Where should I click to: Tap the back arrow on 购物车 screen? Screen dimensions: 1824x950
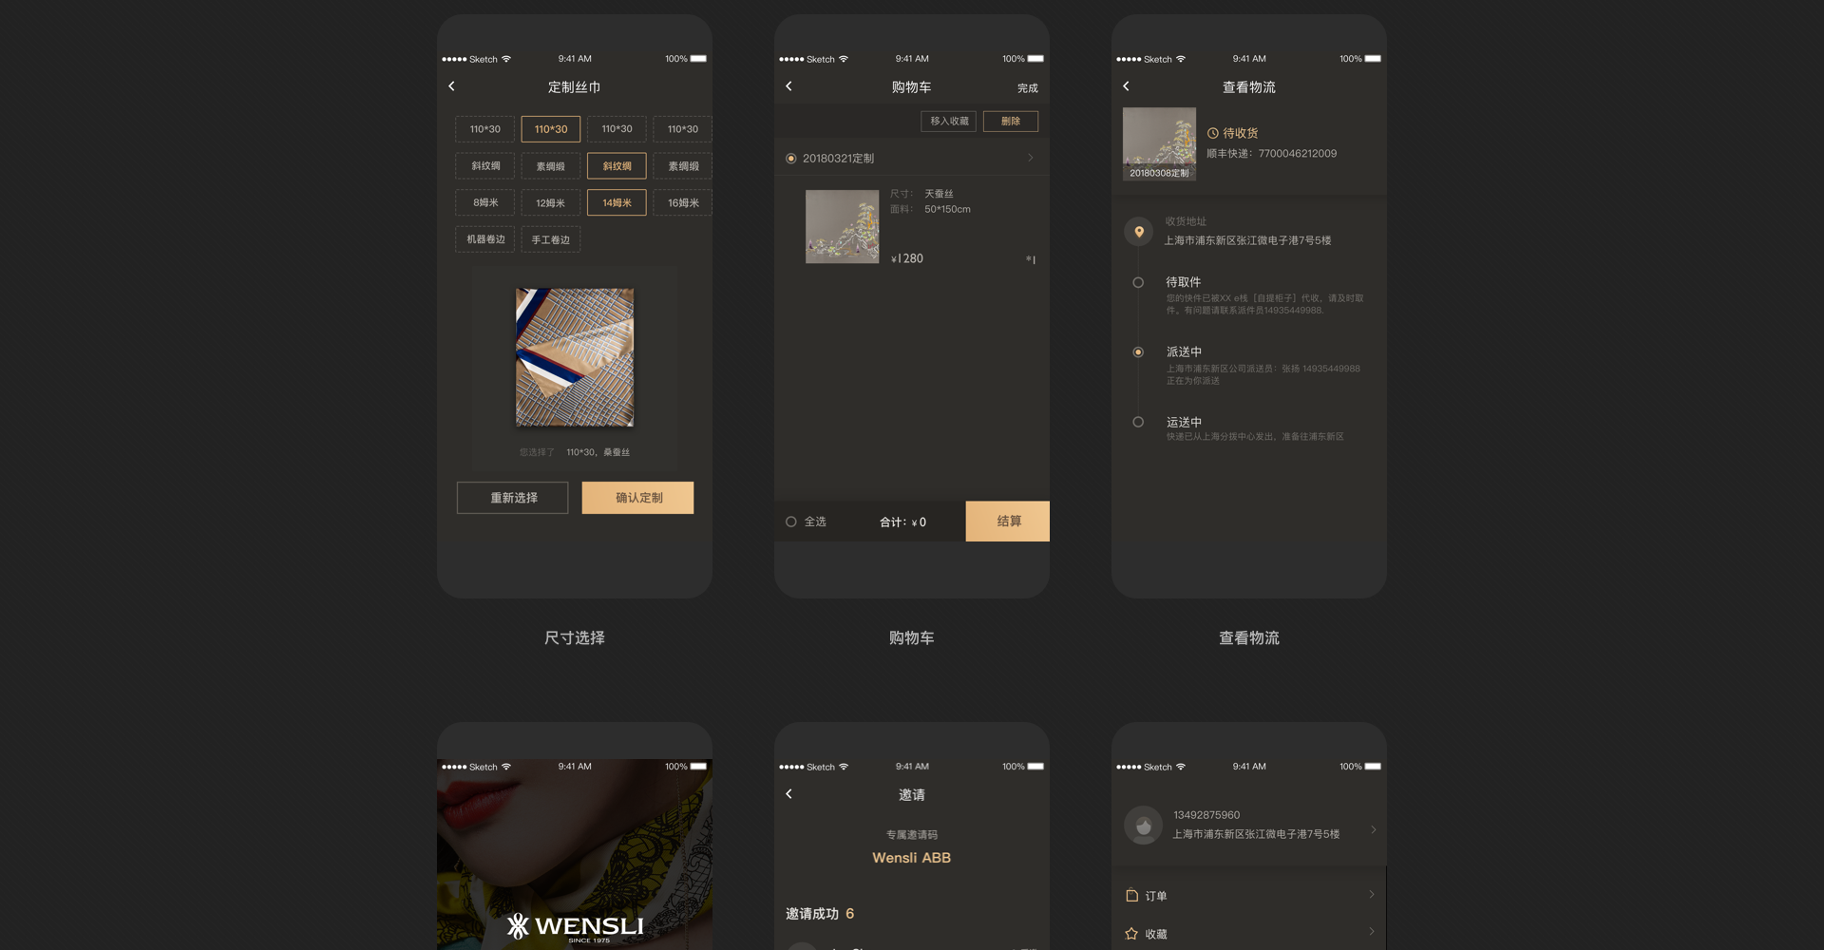tap(789, 86)
